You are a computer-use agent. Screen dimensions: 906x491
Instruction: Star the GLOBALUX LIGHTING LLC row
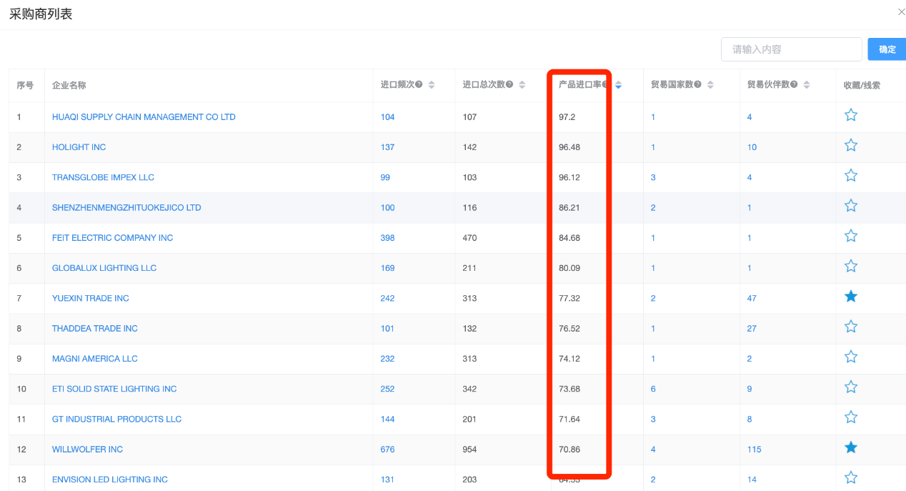850,266
